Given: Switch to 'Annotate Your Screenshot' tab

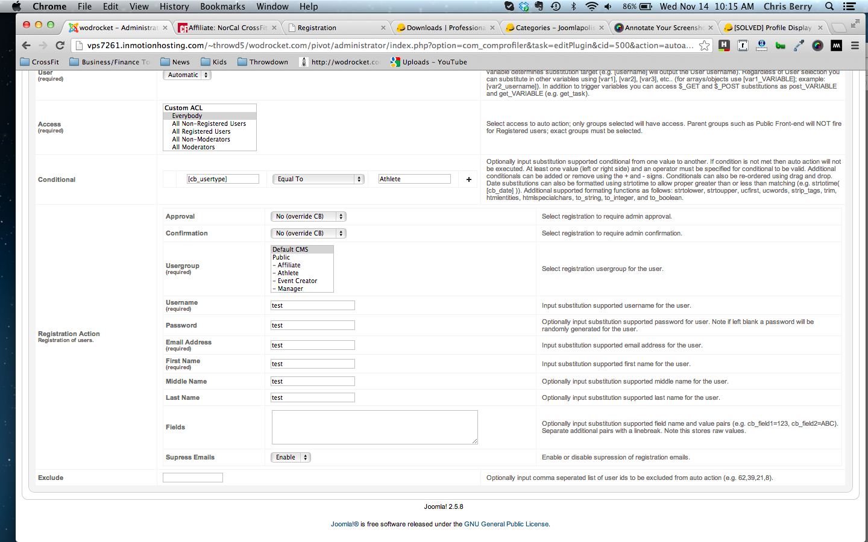Looking at the screenshot, I should tap(664, 28).
